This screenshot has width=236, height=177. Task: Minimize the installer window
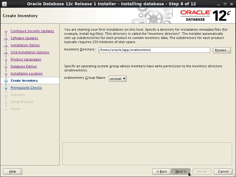click(219, 4)
